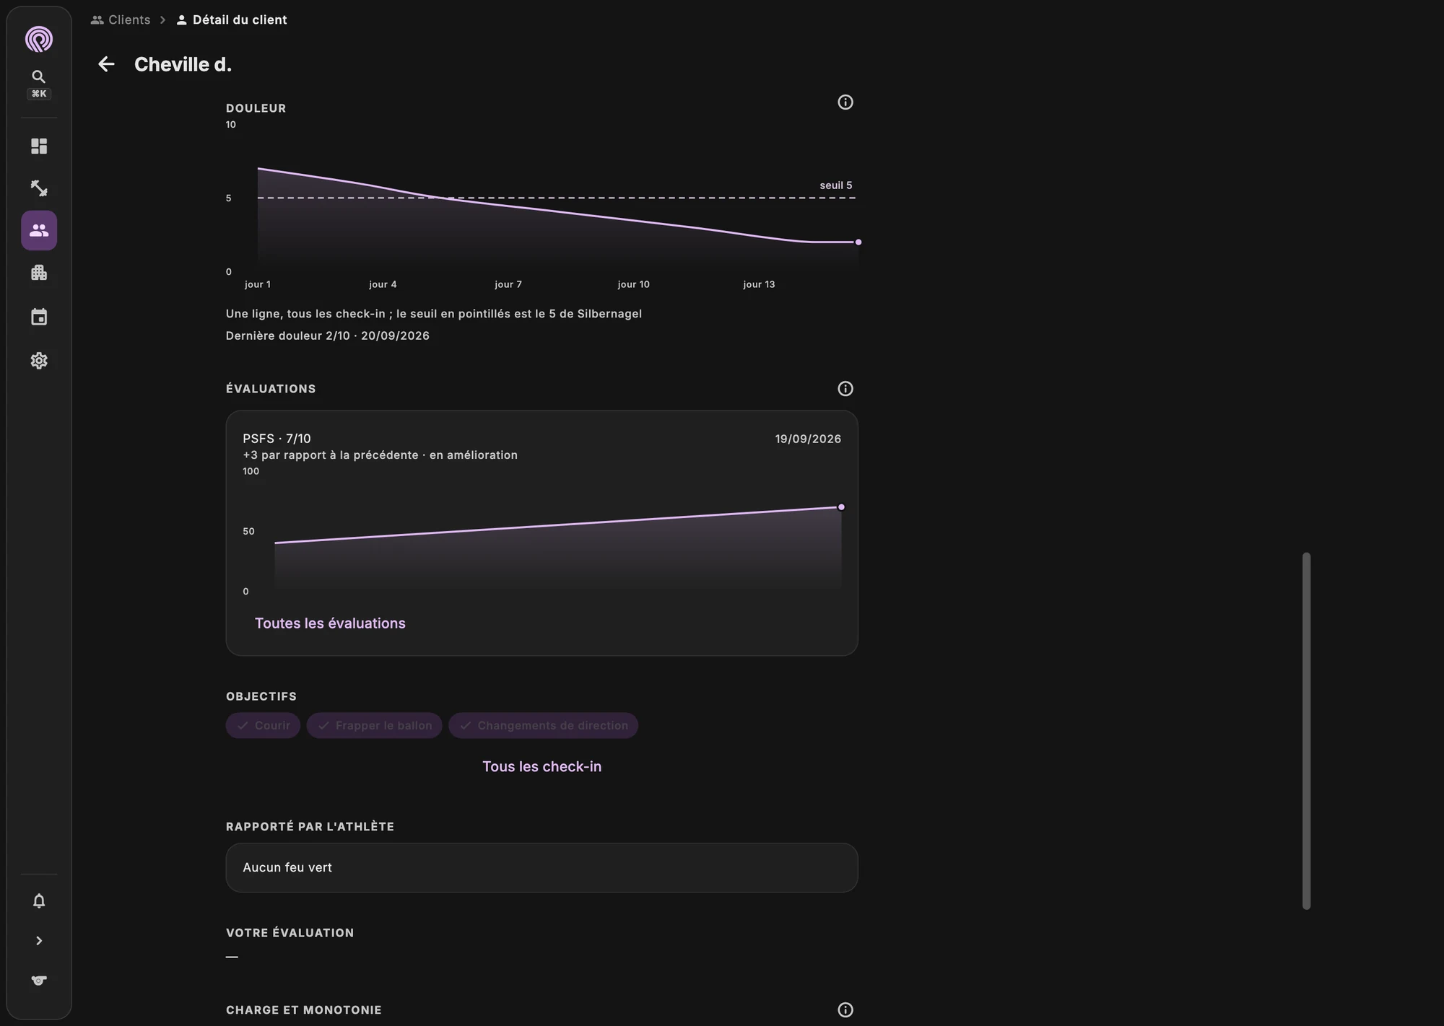
Task: Show info for the Évaluations section
Action: pyautogui.click(x=845, y=389)
